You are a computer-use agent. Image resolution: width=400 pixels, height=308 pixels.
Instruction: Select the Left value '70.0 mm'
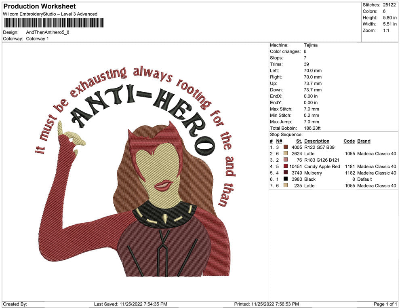313,71
